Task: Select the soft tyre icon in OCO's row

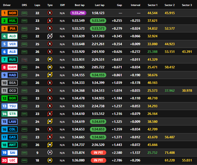Action: 50,91
